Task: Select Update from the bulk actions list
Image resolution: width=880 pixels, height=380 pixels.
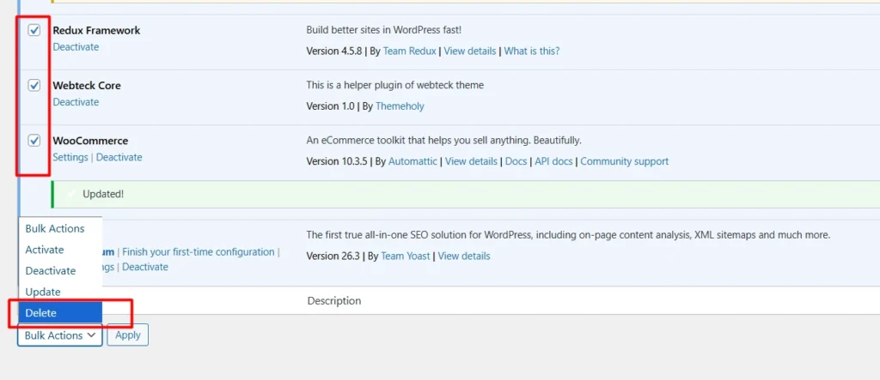Action: [60, 292]
